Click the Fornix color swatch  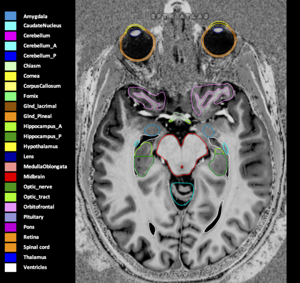(x=10, y=96)
